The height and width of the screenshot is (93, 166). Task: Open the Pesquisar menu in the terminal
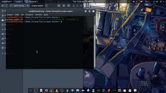(x=29, y=15)
